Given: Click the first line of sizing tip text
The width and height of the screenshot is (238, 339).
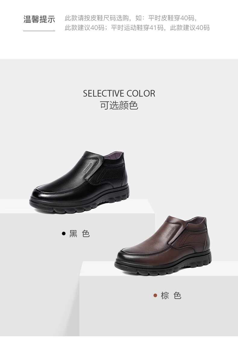Looking at the screenshot, I should coord(131,18).
